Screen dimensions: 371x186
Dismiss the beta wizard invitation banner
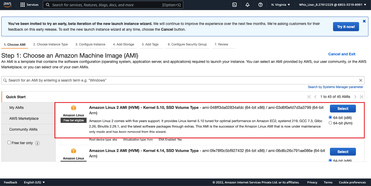click(x=364, y=21)
